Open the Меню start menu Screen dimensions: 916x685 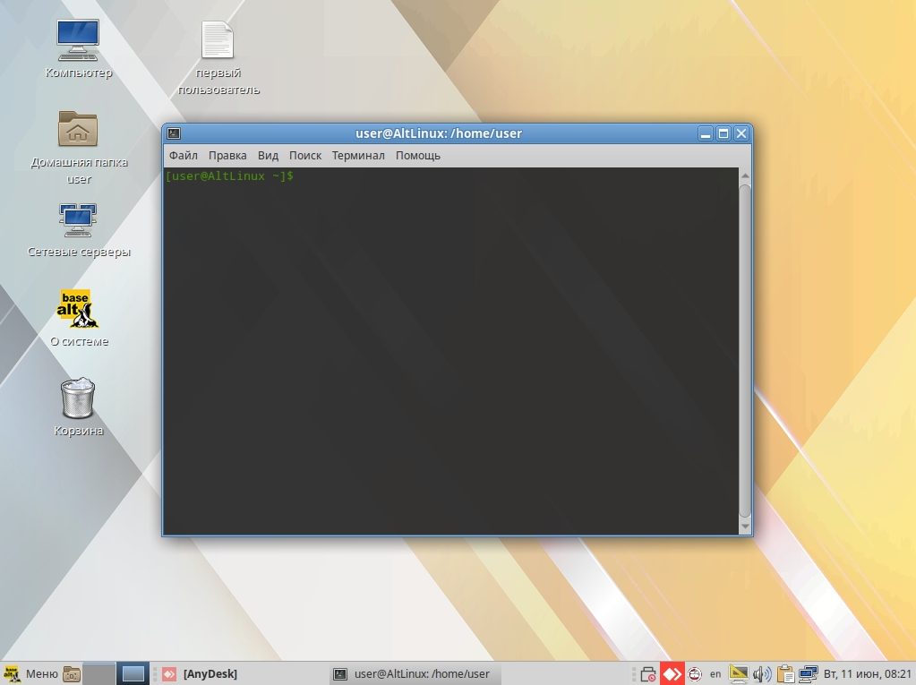pos(31,673)
